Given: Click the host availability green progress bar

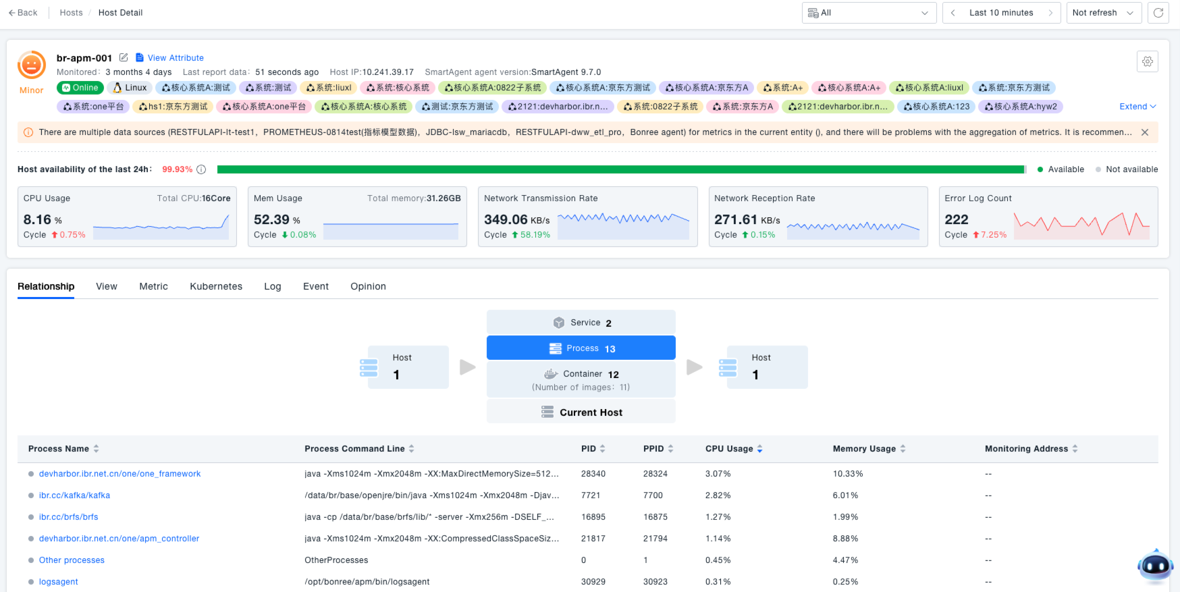Looking at the screenshot, I should (621, 169).
